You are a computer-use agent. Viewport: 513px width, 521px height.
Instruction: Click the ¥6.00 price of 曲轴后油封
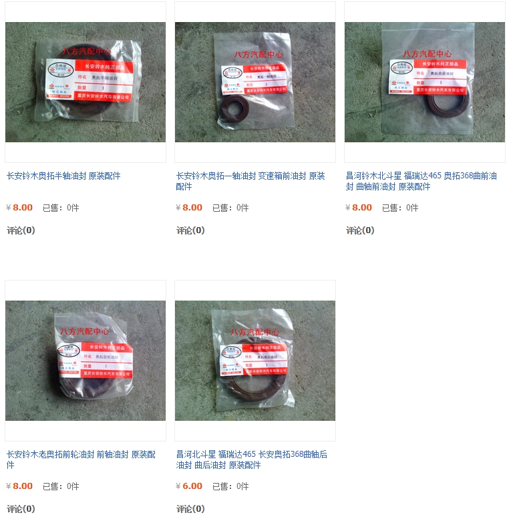(189, 486)
